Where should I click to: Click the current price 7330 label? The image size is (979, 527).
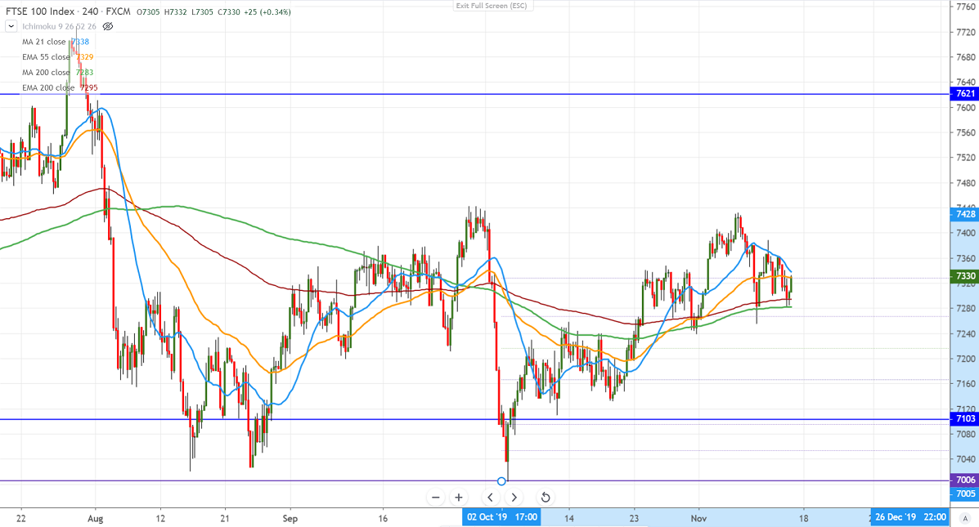pos(964,275)
